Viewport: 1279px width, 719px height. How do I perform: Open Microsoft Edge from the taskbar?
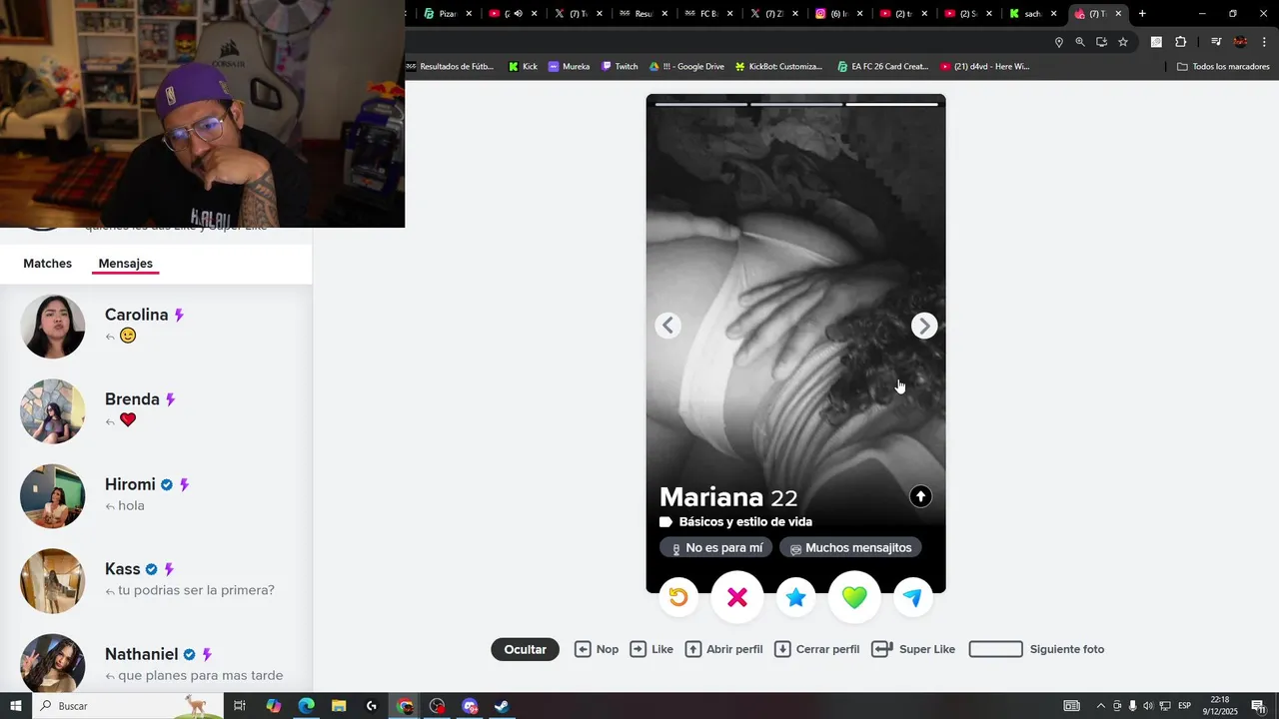coord(306,706)
